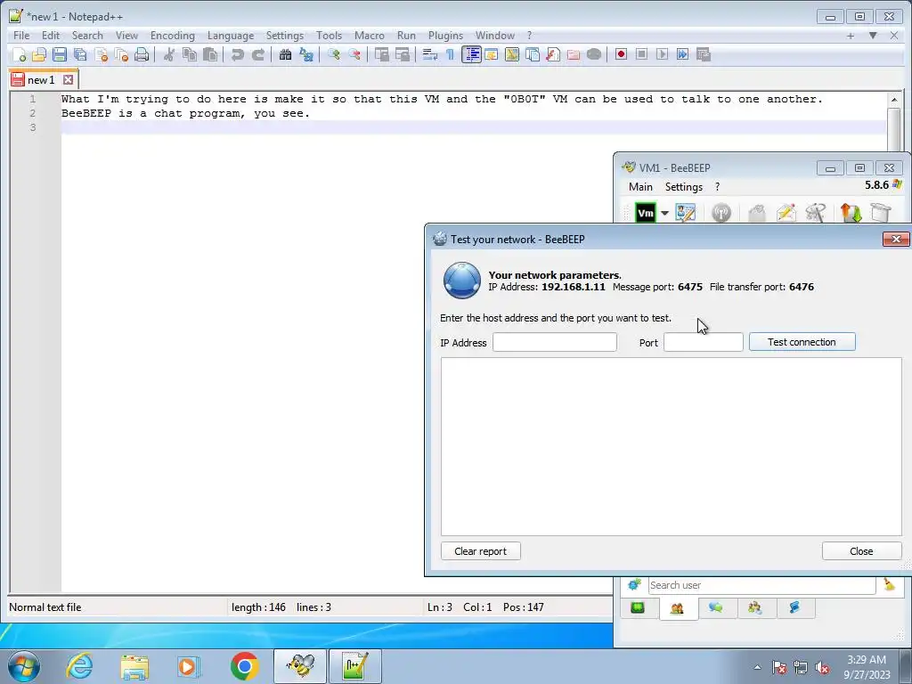Open Find with the binoculars icon
Image resolution: width=912 pixels, height=684 pixels.
tap(286, 54)
